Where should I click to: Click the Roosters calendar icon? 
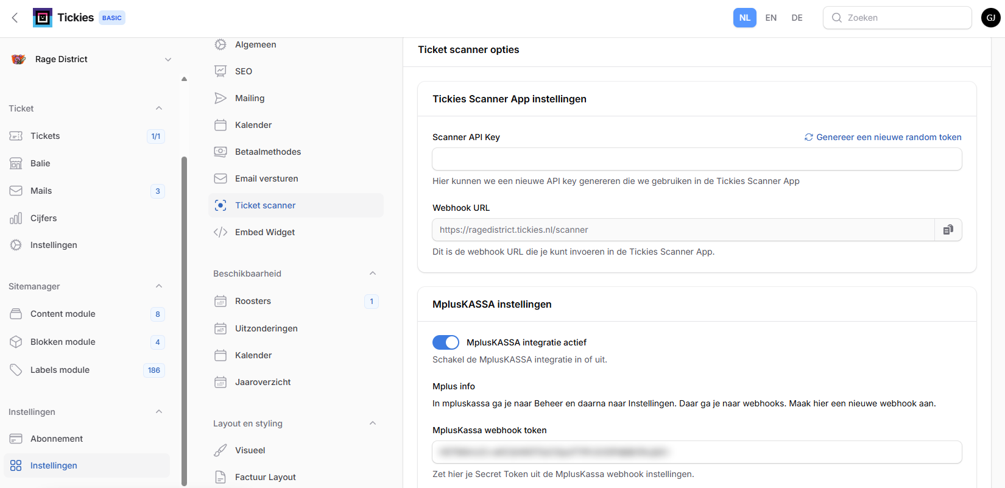pyautogui.click(x=220, y=301)
